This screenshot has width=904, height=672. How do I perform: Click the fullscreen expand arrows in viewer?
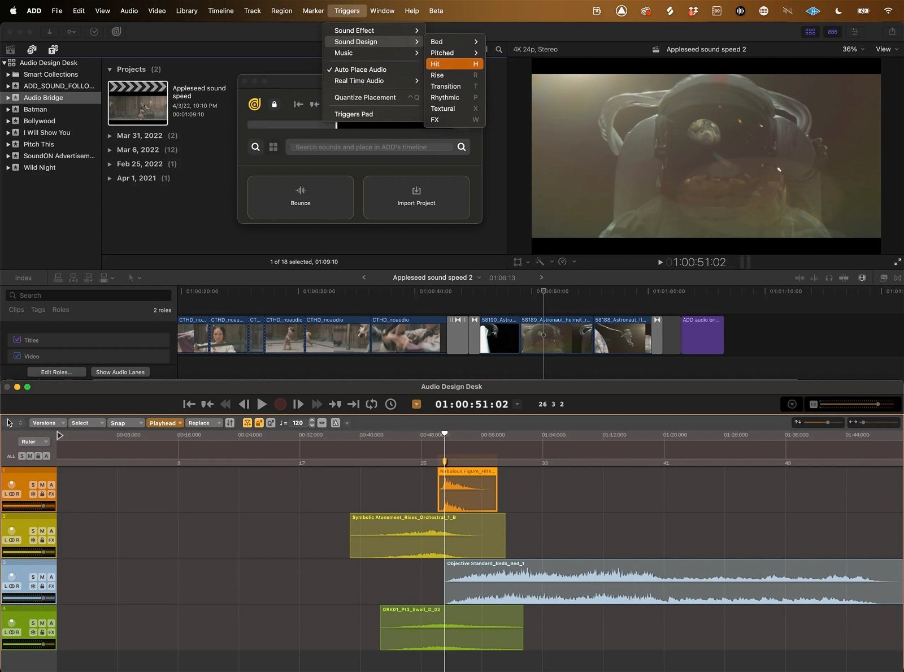[898, 262]
